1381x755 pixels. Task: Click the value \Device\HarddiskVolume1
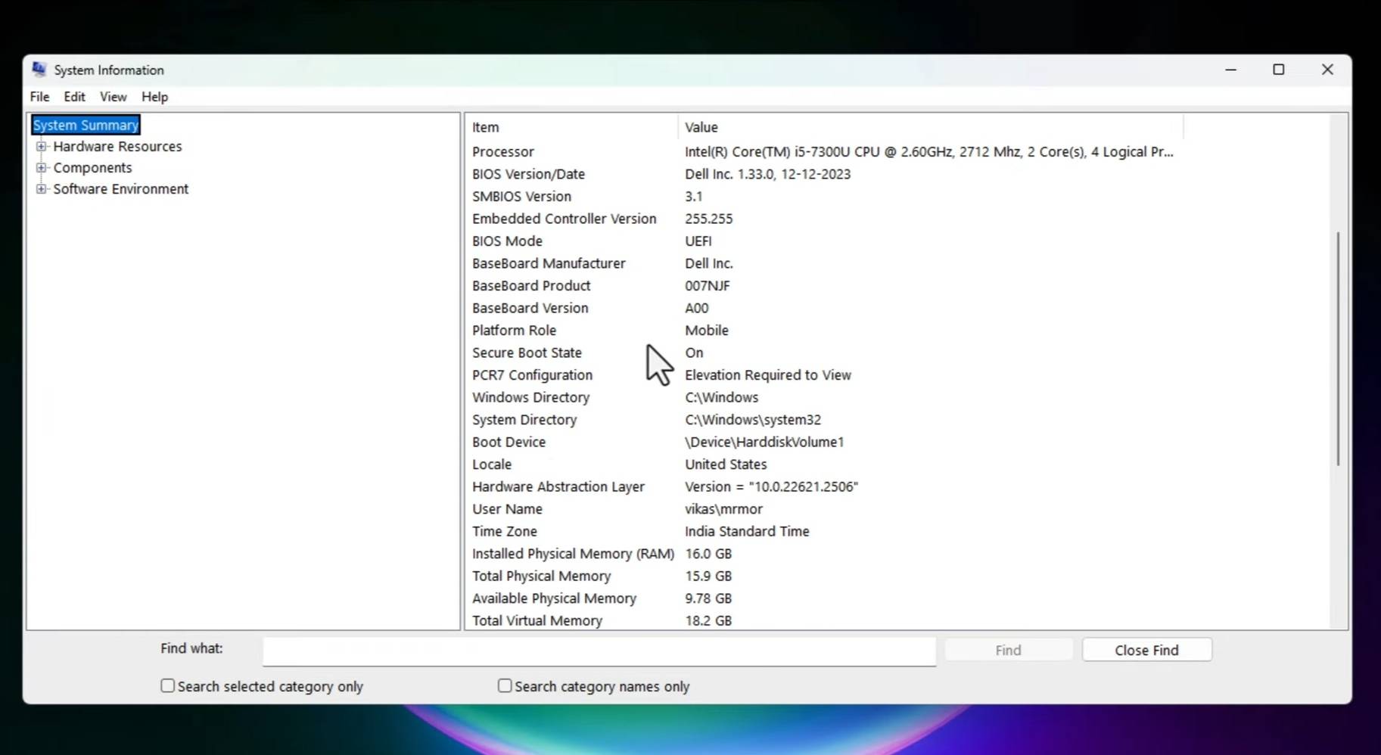click(764, 442)
